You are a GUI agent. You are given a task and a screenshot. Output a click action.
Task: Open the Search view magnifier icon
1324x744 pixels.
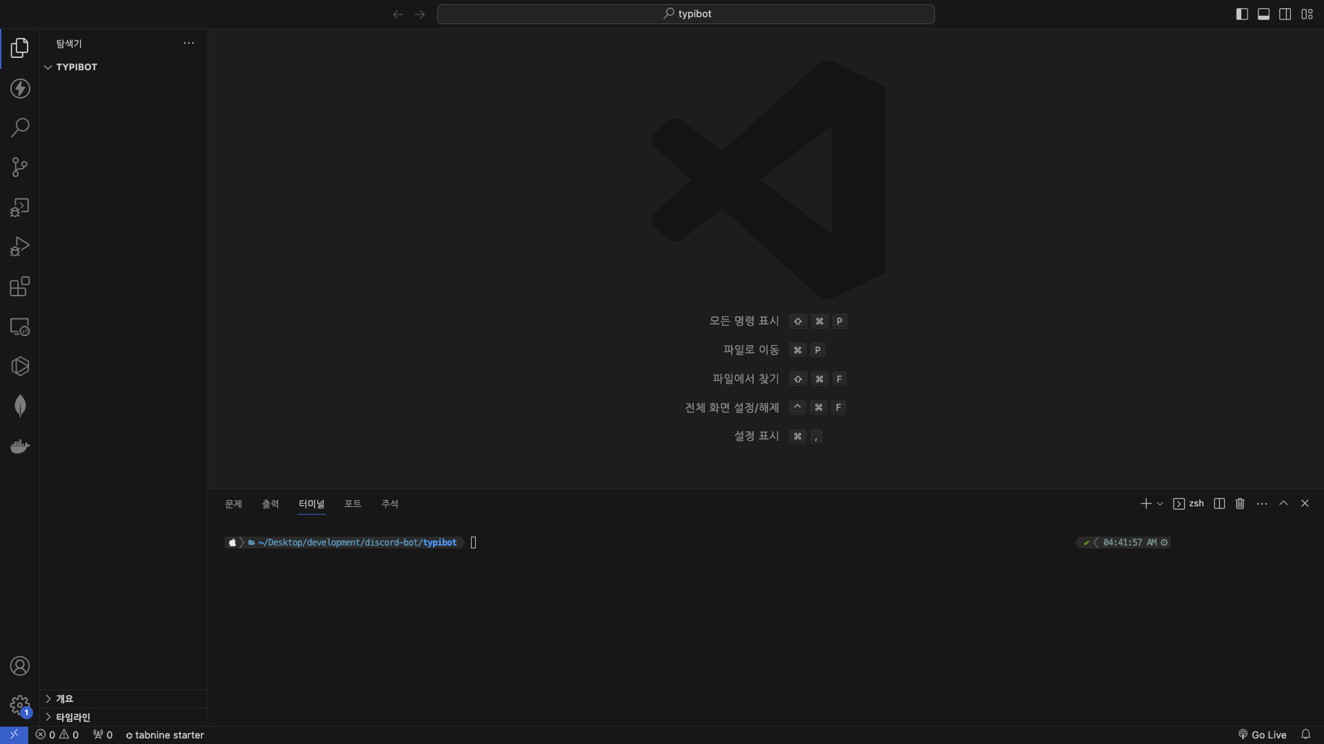tap(20, 127)
